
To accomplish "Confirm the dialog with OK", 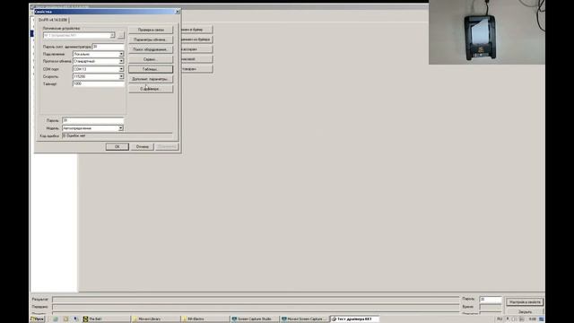I will (117, 146).
